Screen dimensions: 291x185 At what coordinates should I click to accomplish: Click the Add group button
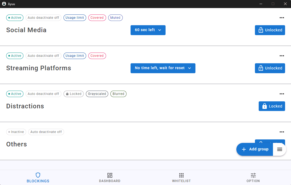255,149
